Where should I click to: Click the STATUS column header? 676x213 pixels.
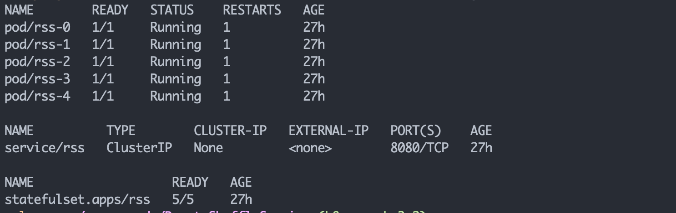pyautogui.click(x=172, y=10)
